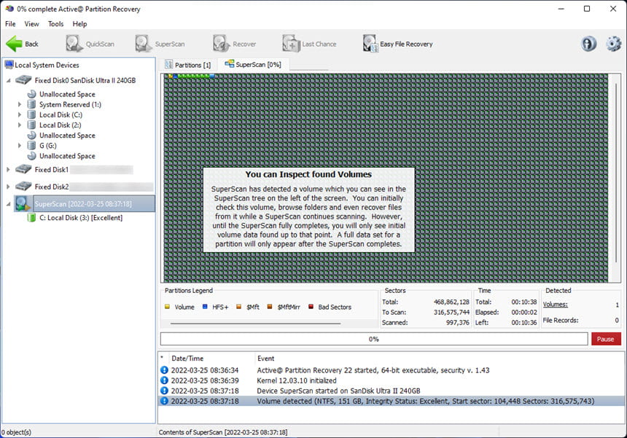Image resolution: width=627 pixels, height=438 pixels.
Task: Select the Partition Recovery 22 started log row
Action: (x=391, y=370)
